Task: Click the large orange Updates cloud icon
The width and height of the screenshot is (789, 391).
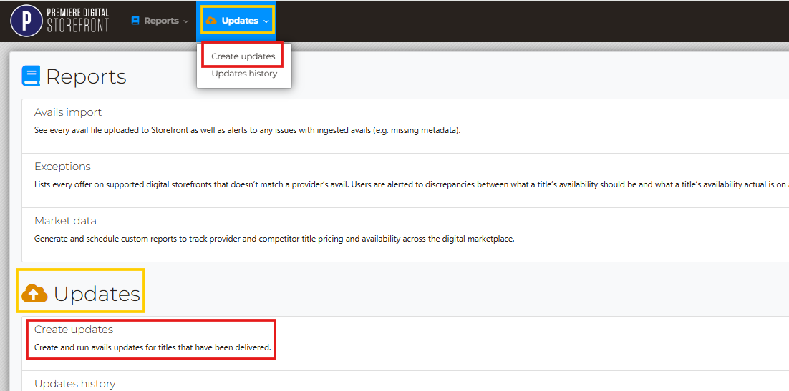Action: click(x=34, y=293)
